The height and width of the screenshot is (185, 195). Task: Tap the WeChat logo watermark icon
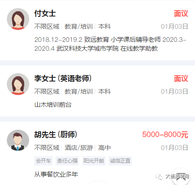point(159,177)
